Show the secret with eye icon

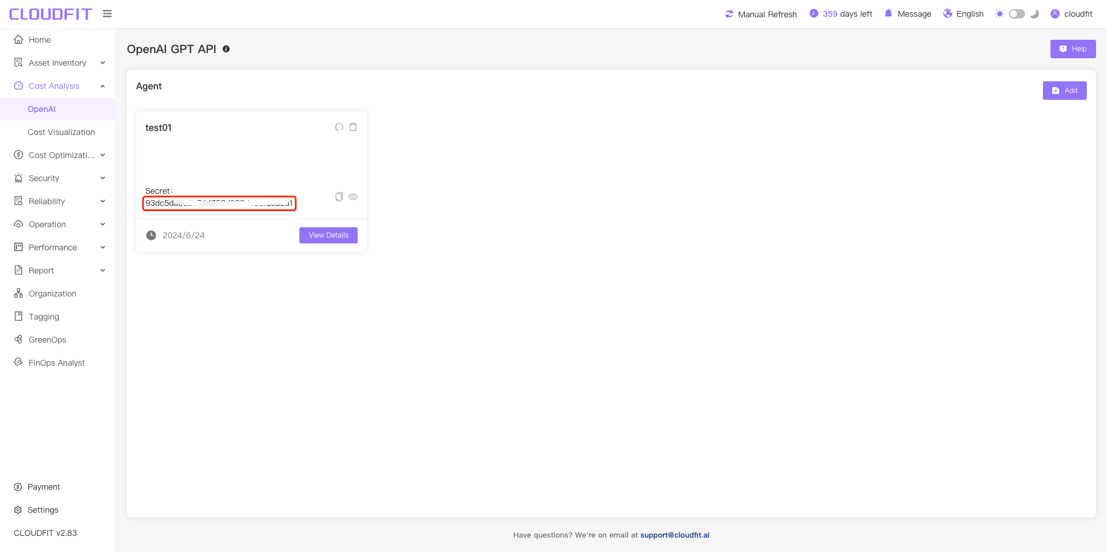click(x=353, y=197)
